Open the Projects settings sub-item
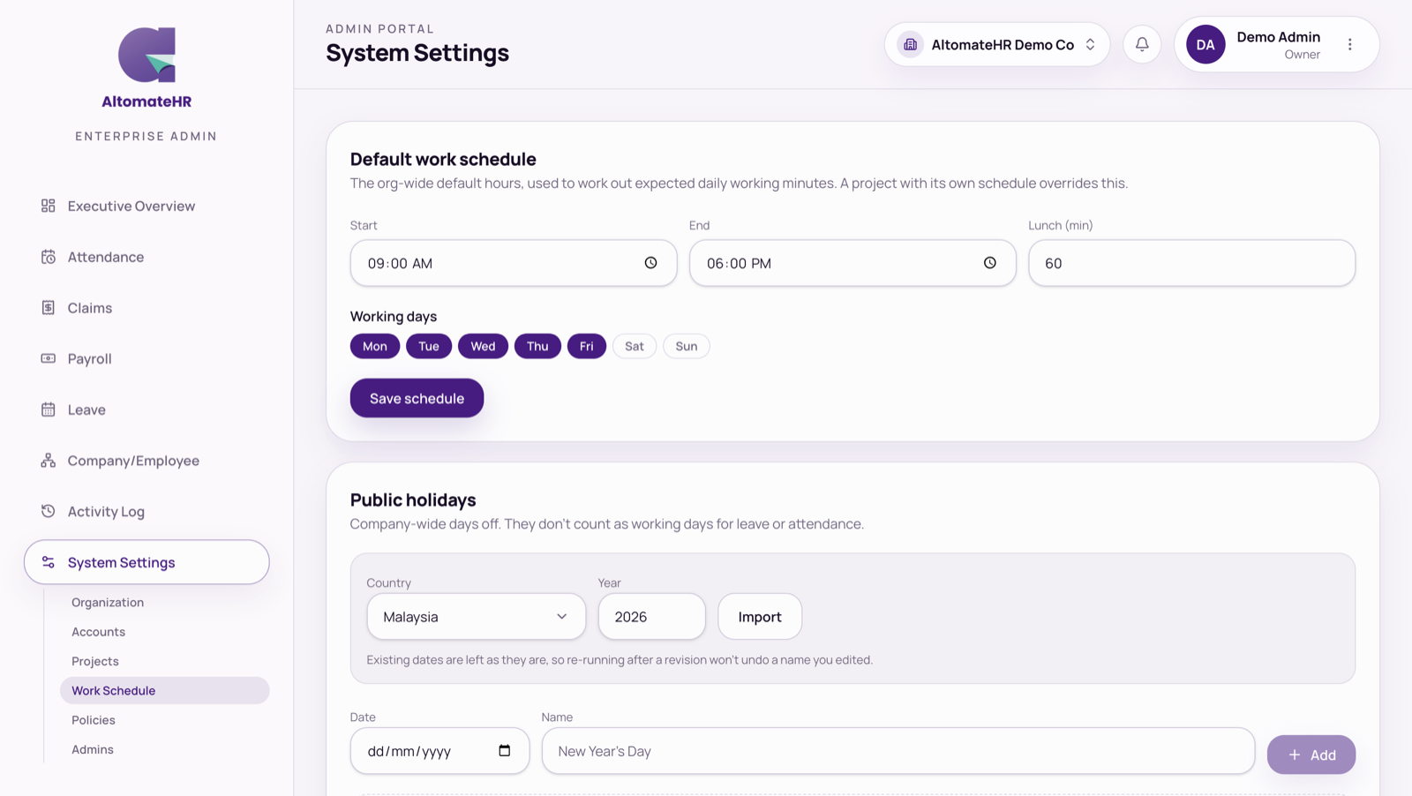Image resolution: width=1412 pixels, height=796 pixels. click(95, 661)
